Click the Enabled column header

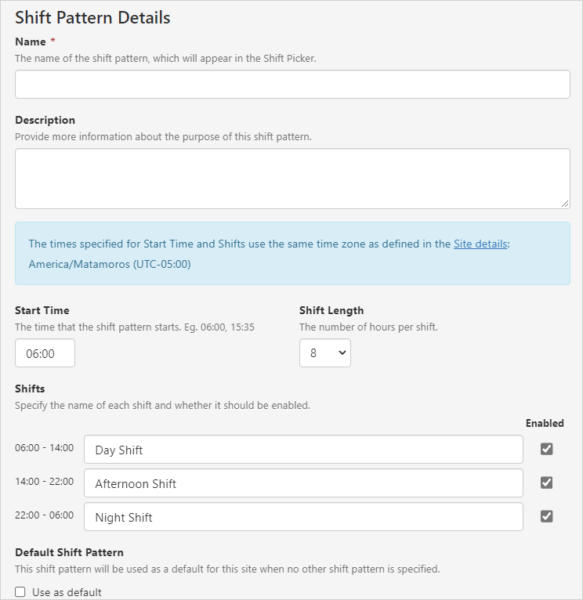click(545, 423)
